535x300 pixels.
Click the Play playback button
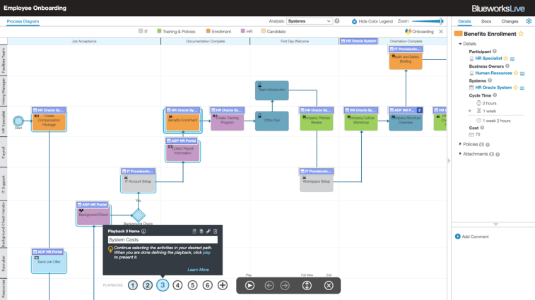249,285
